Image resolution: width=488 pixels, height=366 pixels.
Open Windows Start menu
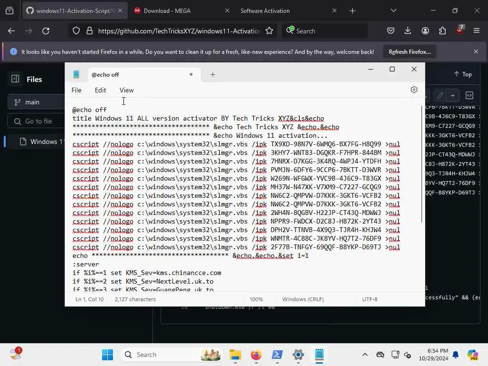(x=107, y=355)
